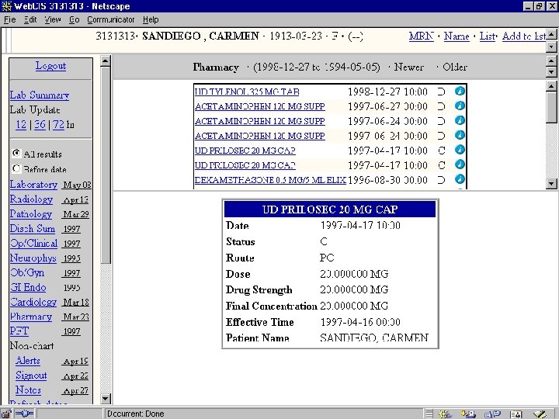Open the Pathology section link
The height and width of the screenshot is (419, 559).
31,214
